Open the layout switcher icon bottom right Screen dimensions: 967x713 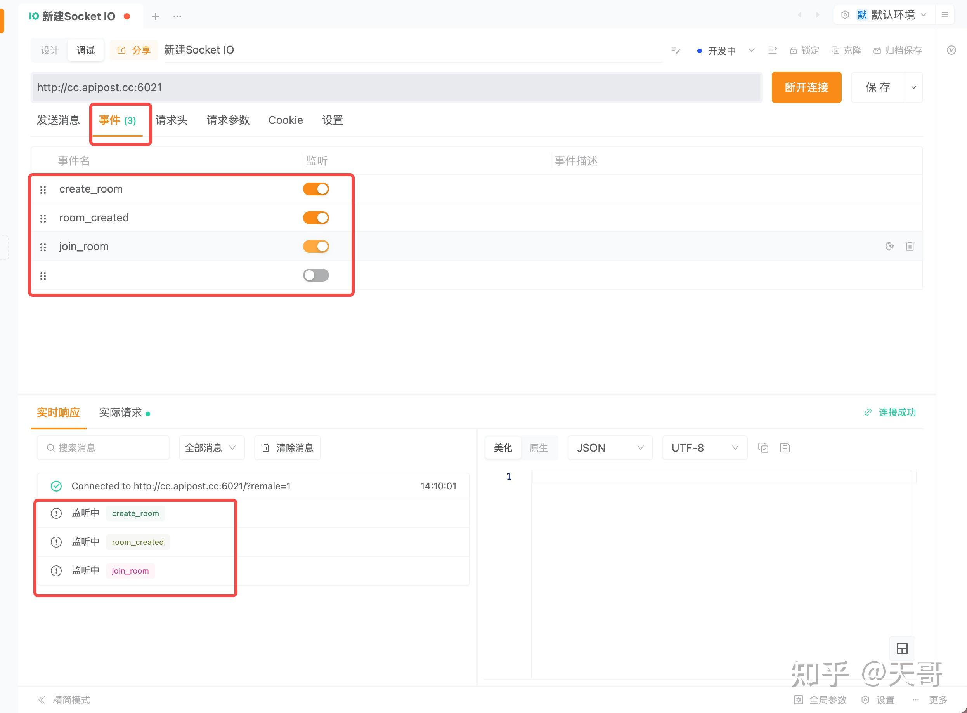pos(903,648)
